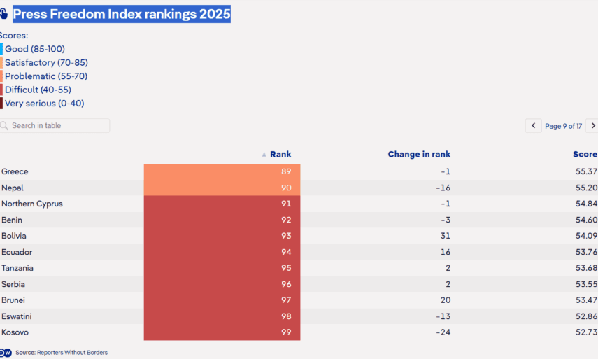Click the Press Freedom Index rankings 2025 title
This screenshot has width=598, height=359.
[122, 15]
